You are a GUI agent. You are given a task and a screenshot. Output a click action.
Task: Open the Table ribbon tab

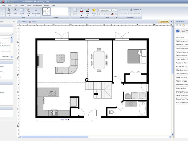click(15, 5)
